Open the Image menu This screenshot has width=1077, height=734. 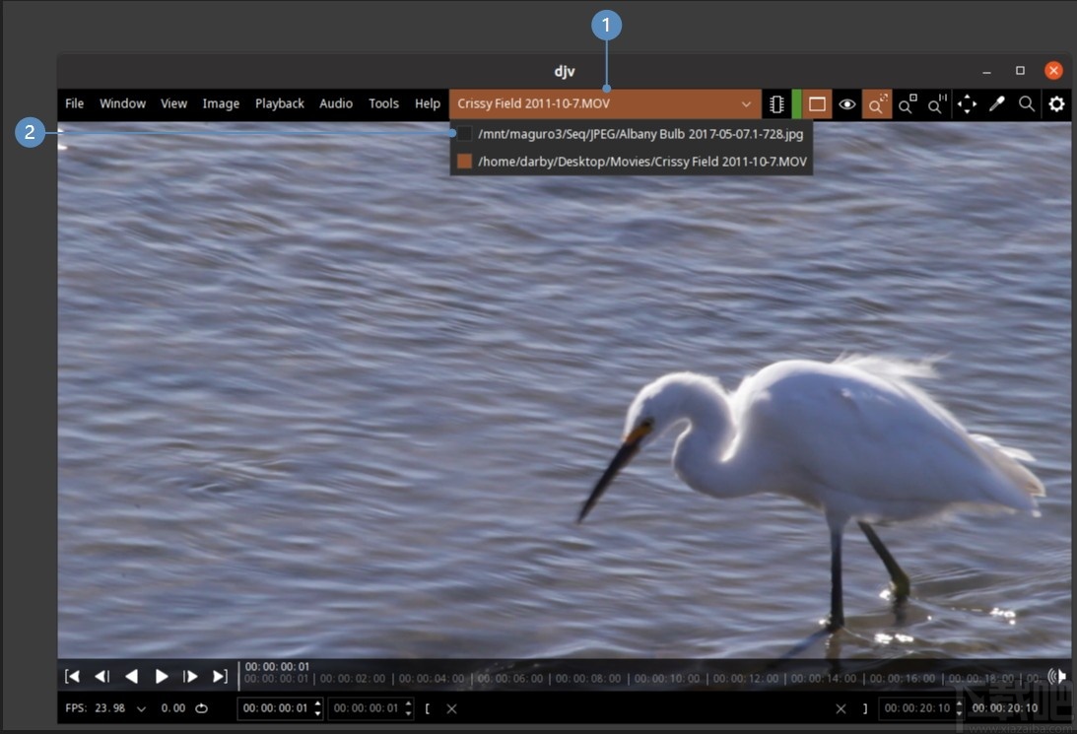(221, 103)
